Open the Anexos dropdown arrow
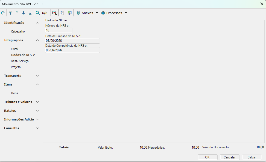The image size is (266, 162). 97,13
